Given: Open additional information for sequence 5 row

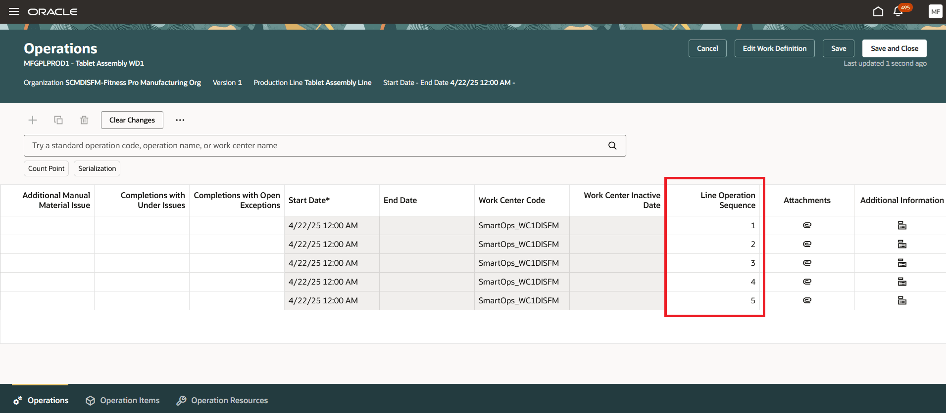Looking at the screenshot, I should 902,300.
